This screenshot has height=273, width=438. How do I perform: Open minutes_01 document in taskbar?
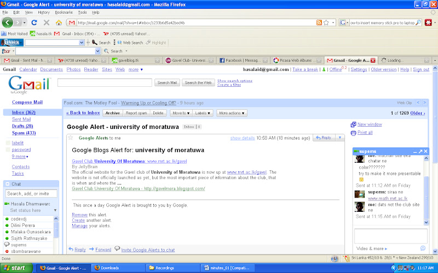[x=228, y=268]
